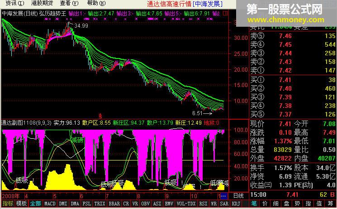Switch to the TRIX indicator
Viewport: 337px width, 209px height.
click(100, 204)
